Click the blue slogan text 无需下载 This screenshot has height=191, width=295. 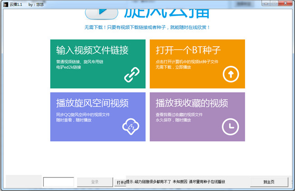147,27
